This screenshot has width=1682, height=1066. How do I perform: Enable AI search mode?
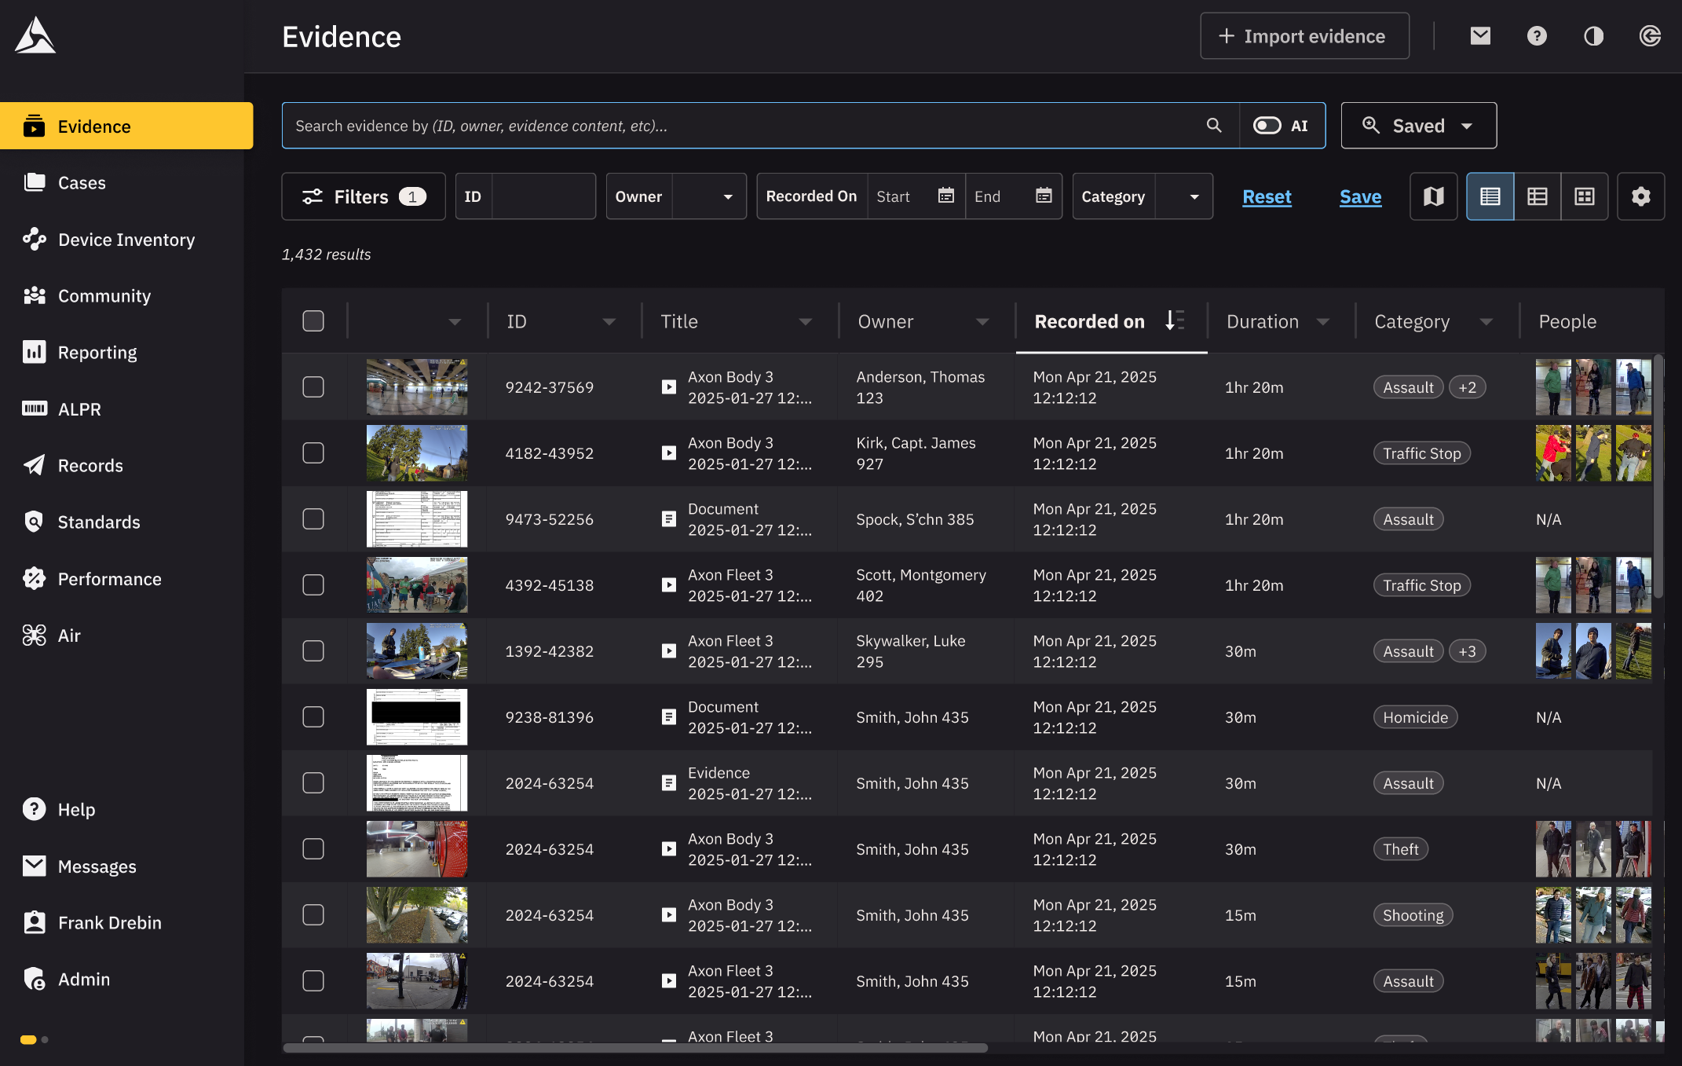[1268, 125]
